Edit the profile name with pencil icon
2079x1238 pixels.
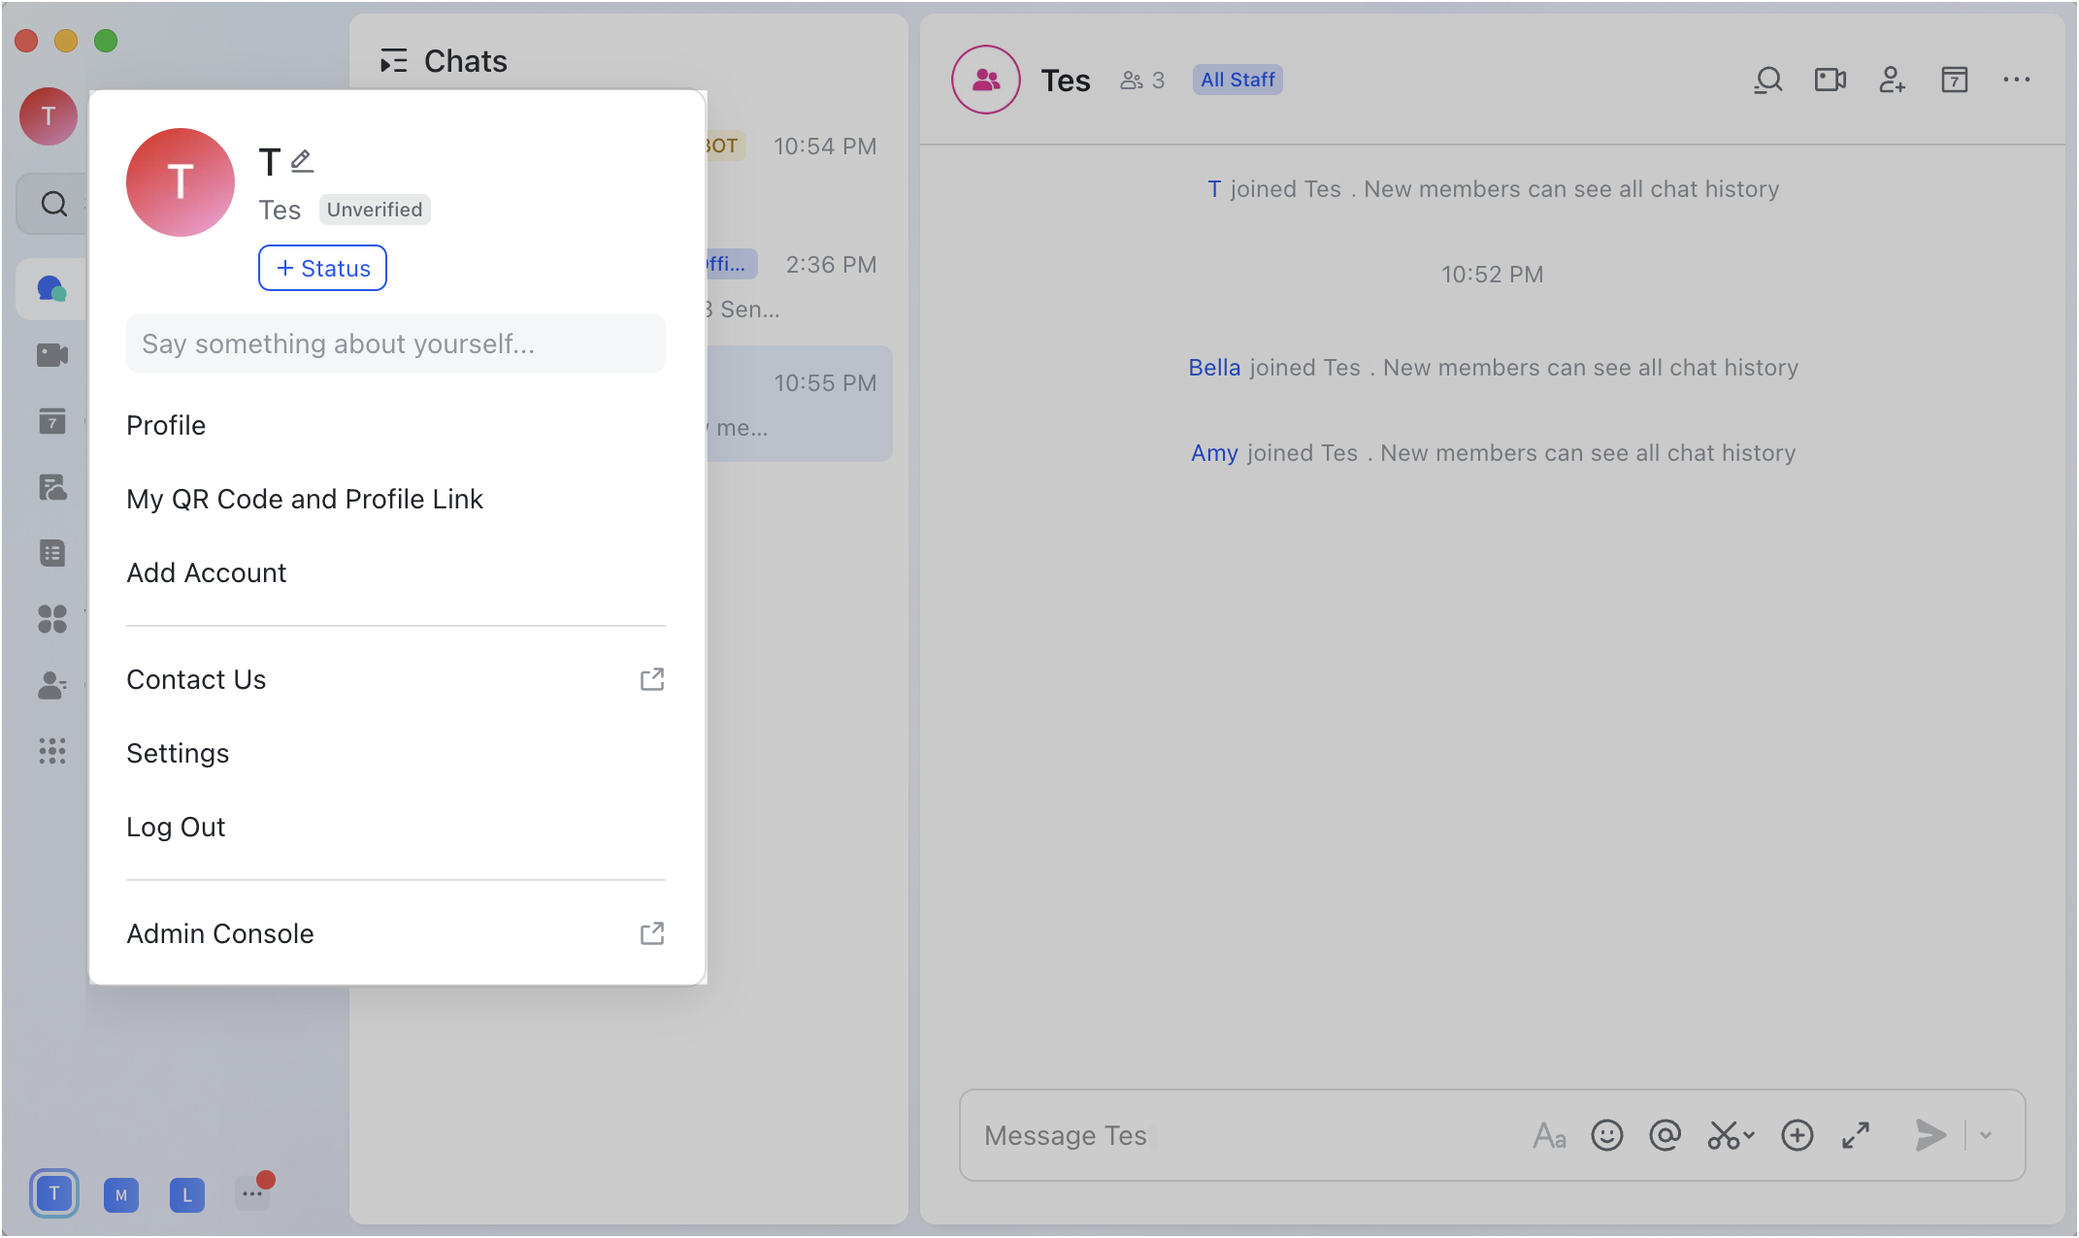(301, 159)
